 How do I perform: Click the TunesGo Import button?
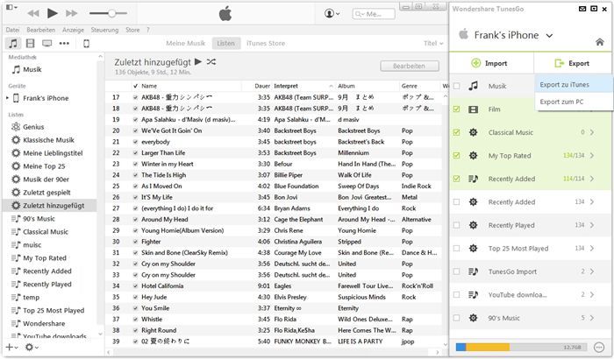pos(489,63)
